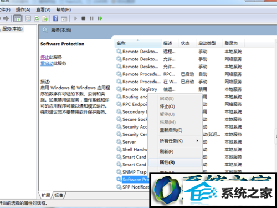The image size is (277, 208).
Task: Choose 属性(R) in context menu
Action: [175, 163]
